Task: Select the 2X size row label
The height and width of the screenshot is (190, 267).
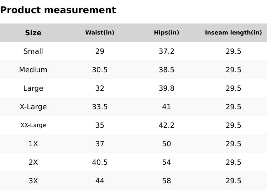Action: (x=33, y=162)
